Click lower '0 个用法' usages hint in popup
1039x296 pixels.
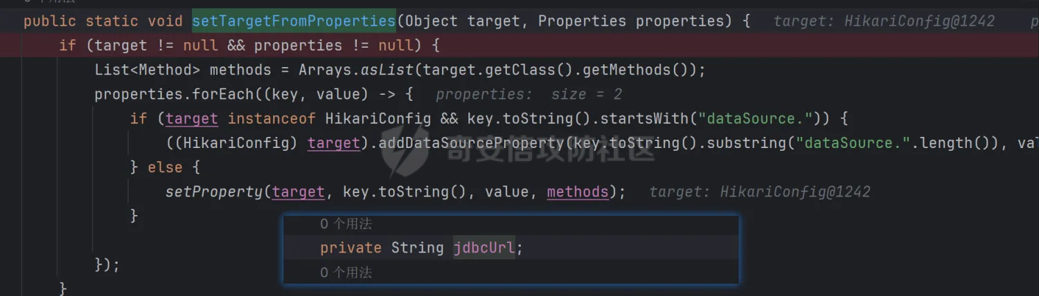coord(346,272)
